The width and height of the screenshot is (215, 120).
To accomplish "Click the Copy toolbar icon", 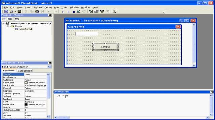I will click(x=32, y=12).
